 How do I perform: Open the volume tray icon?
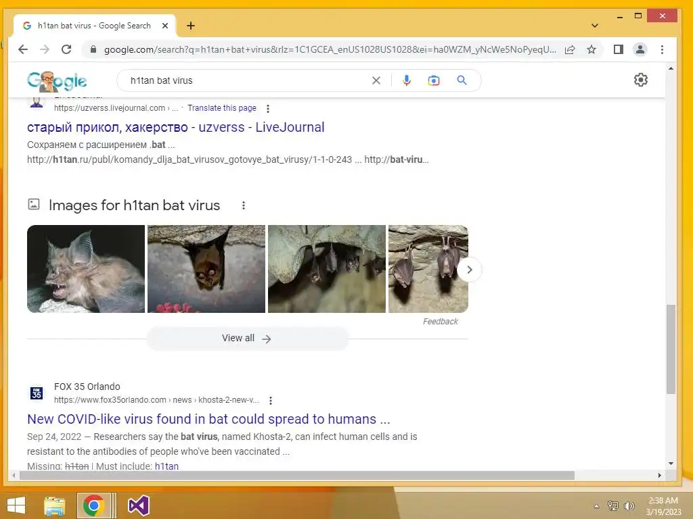point(629,505)
